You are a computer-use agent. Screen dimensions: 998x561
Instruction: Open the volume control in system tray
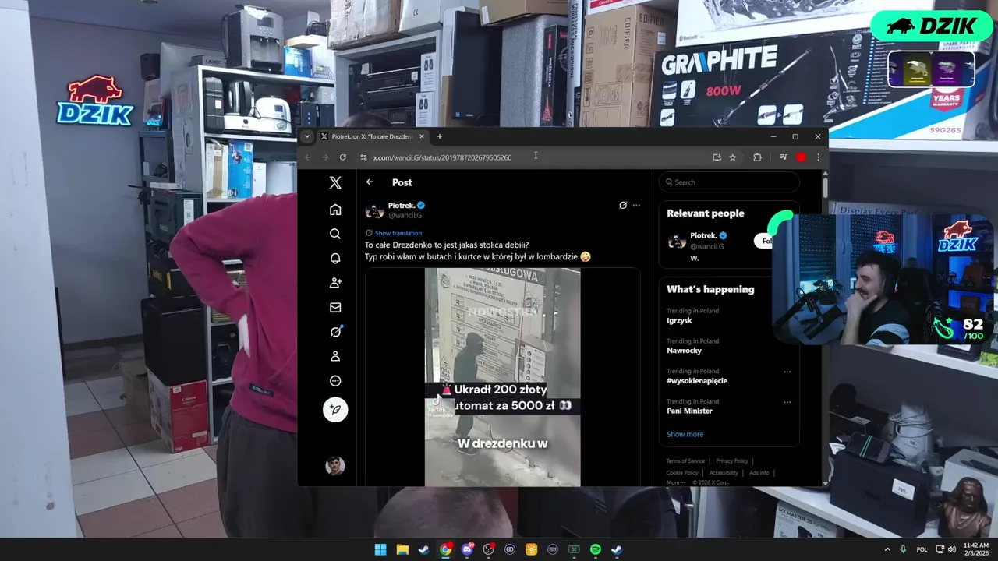(952, 549)
